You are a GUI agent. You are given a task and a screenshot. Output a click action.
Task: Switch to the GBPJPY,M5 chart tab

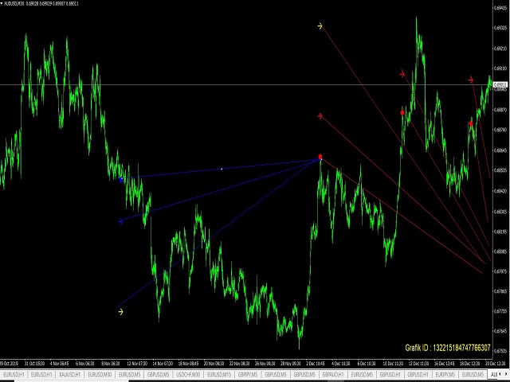(x=249, y=375)
